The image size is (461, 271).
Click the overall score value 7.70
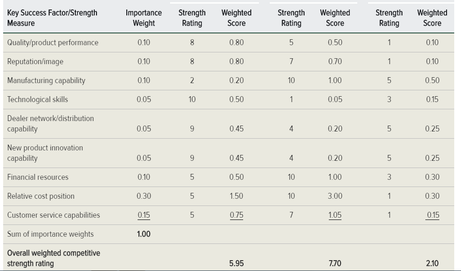[x=335, y=263]
